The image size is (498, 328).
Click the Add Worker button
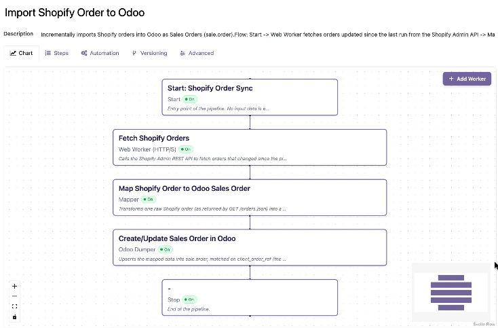pyautogui.click(x=467, y=79)
